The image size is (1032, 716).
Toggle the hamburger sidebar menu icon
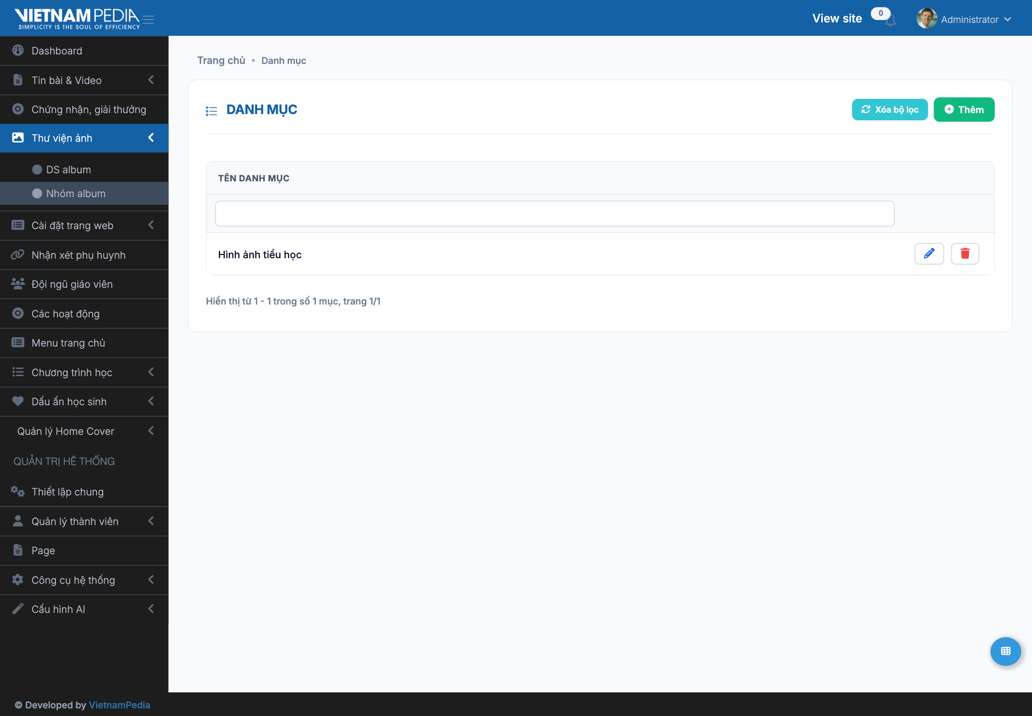[149, 20]
